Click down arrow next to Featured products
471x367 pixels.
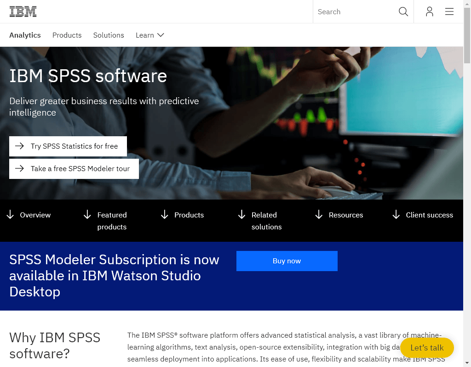tap(87, 215)
